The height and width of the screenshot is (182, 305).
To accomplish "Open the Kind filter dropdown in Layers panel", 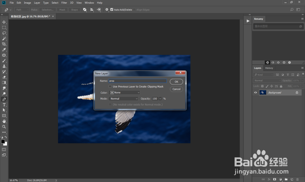I will (264, 75).
